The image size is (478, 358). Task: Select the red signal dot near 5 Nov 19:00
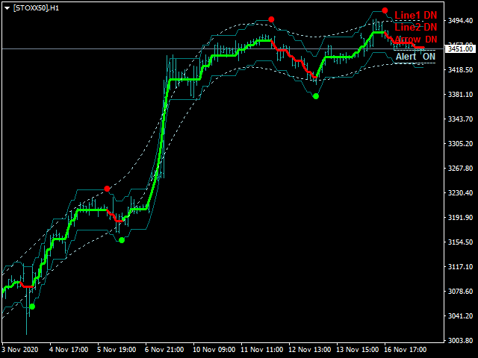107,189
